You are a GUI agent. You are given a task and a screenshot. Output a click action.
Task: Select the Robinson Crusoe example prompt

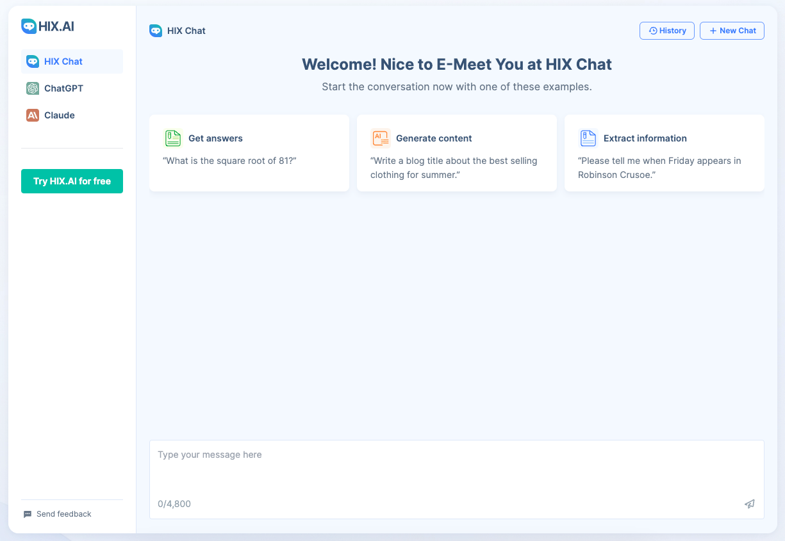click(x=664, y=152)
